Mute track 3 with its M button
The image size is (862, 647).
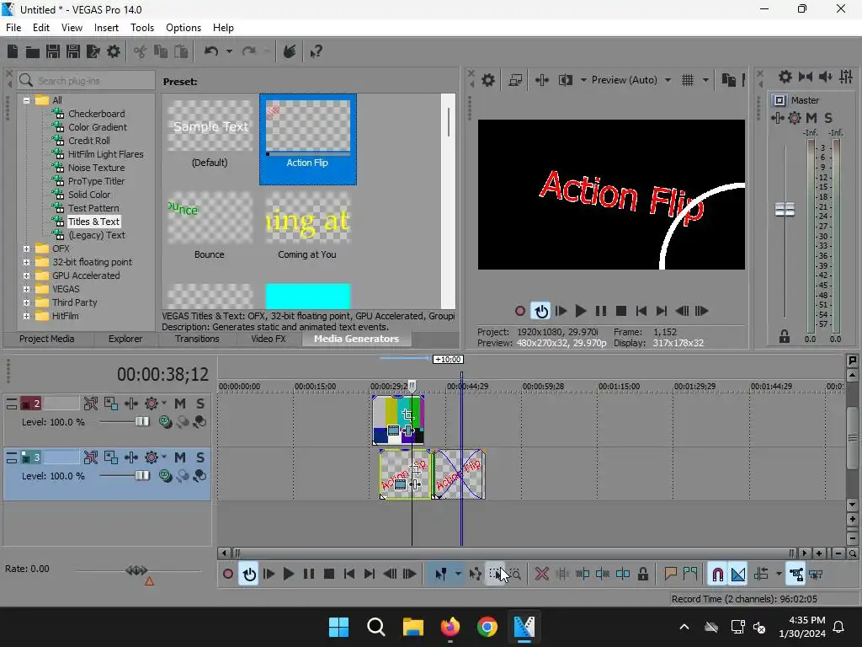click(180, 457)
